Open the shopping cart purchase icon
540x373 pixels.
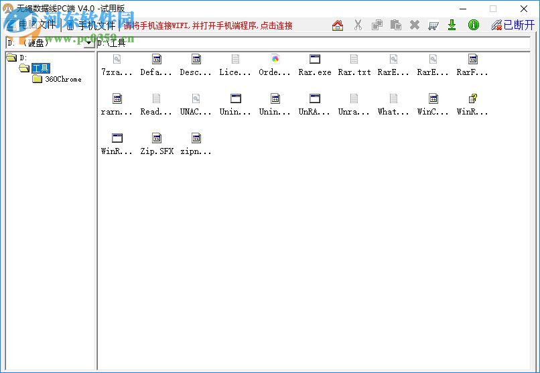(433, 25)
